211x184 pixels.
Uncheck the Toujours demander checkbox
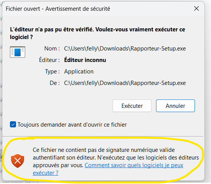point(13,124)
